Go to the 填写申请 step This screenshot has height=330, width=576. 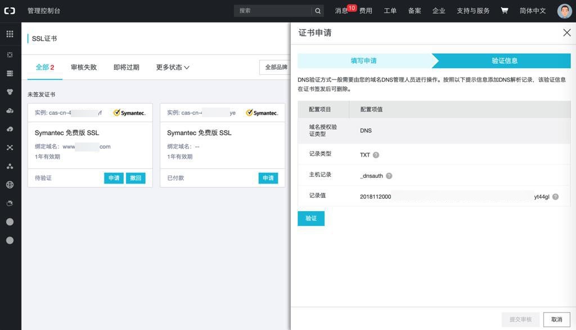click(364, 61)
